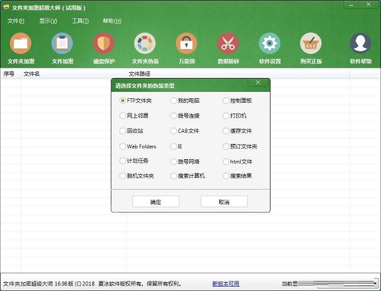Open the 文件(F) menu

pos(16,21)
